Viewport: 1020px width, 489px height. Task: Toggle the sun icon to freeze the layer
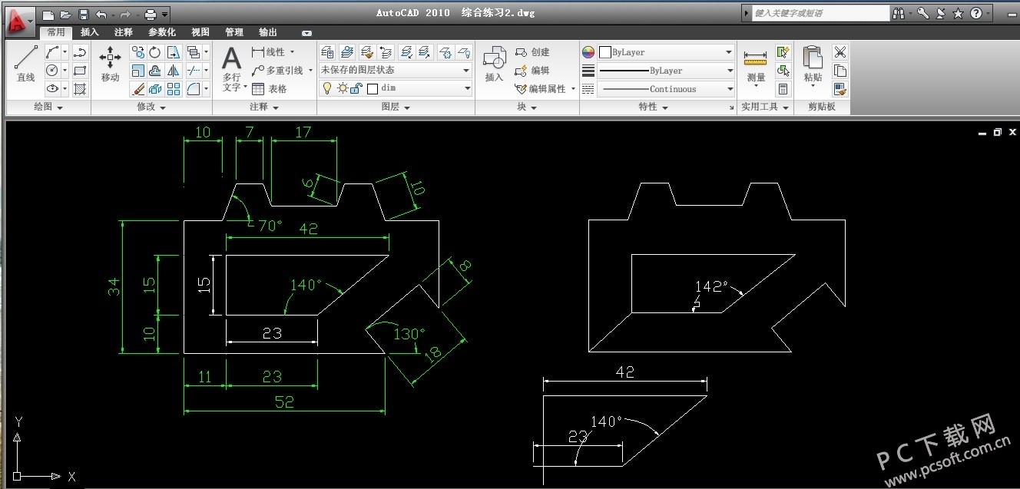342,88
